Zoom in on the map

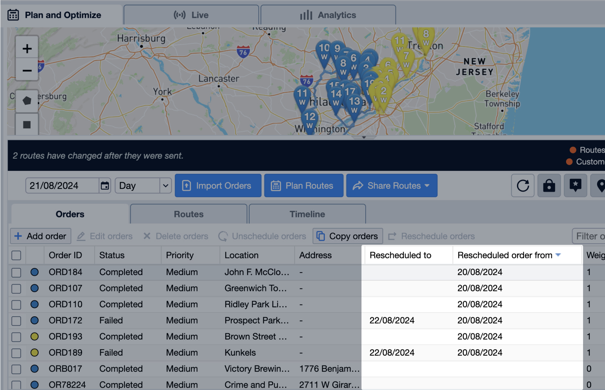pos(27,49)
